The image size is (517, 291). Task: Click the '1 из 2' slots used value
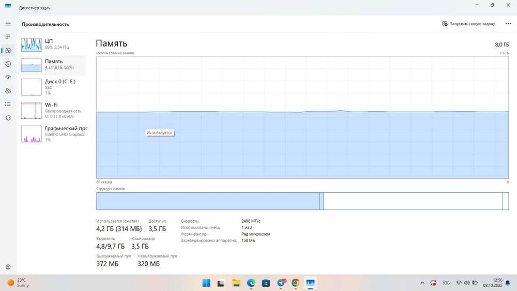[x=247, y=228]
